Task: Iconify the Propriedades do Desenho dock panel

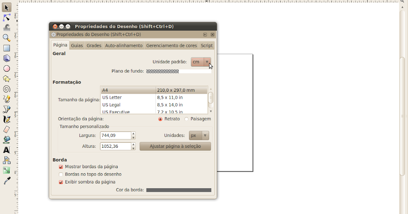Action: pos(205,35)
